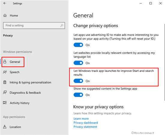
Task: Click the Speech icon in sidebar
Action: click(x=5, y=72)
